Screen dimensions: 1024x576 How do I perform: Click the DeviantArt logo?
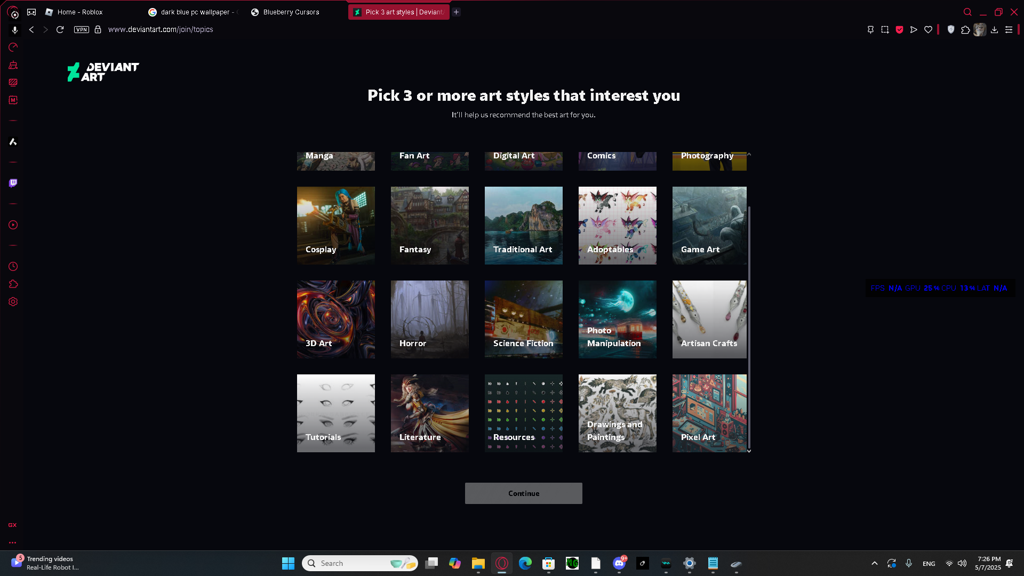[x=103, y=72]
